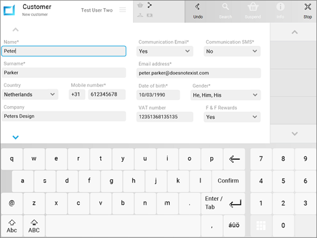Viewport: 317px width, 238px height.
Task: Click the Mobile number field
Action: tap(107, 94)
